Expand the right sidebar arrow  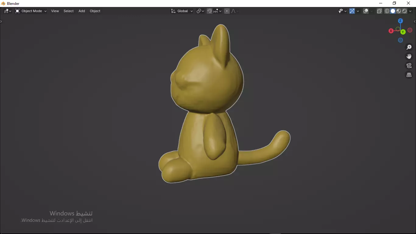[414, 21]
